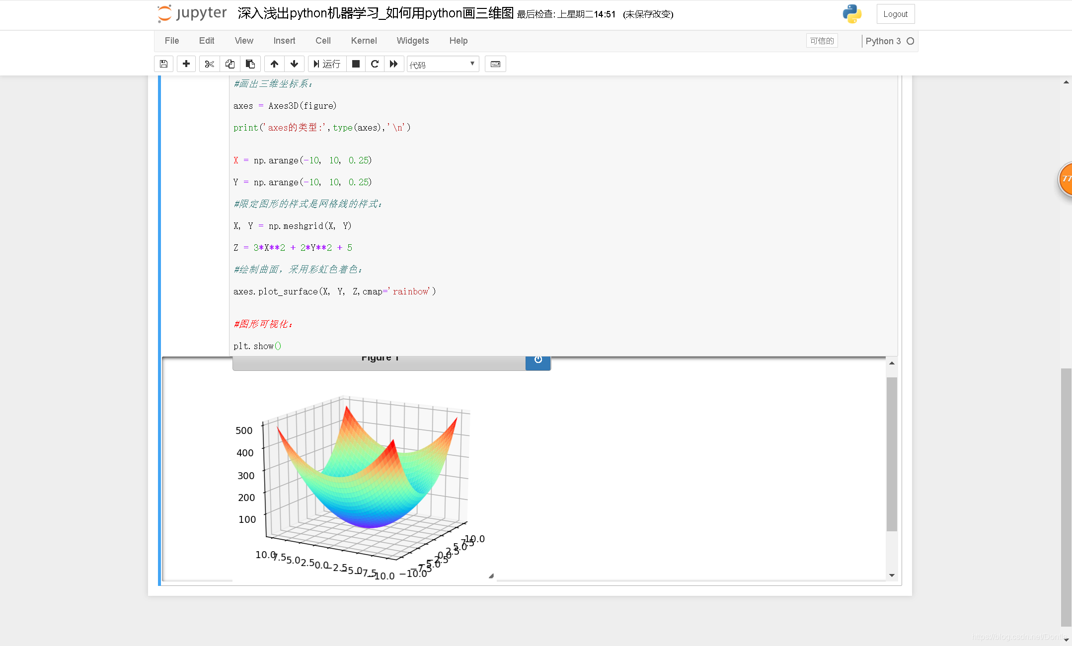Paste cells using the toolbar paste icon
Image resolution: width=1072 pixels, height=646 pixels.
coord(250,64)
